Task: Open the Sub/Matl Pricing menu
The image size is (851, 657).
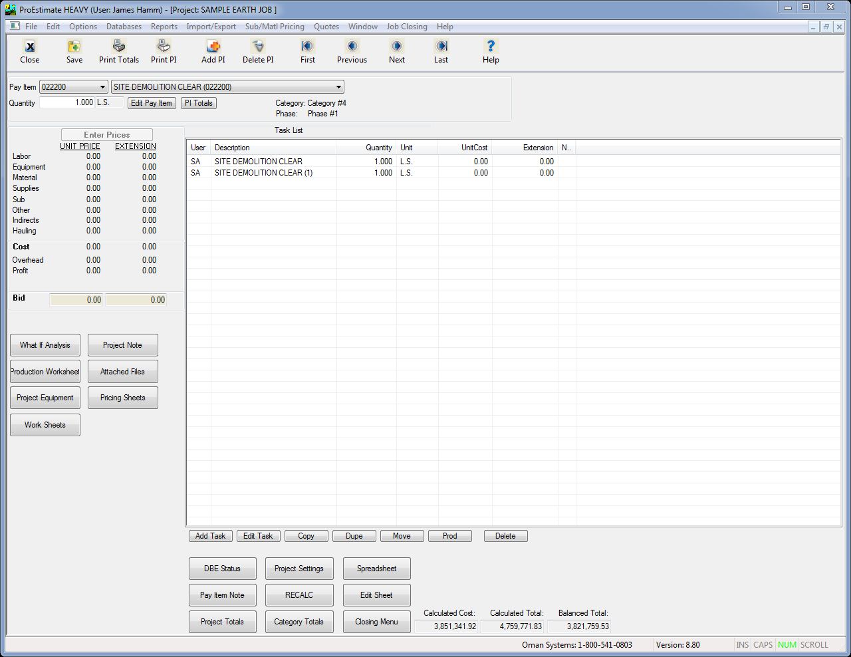Action: tap(275, 27)
